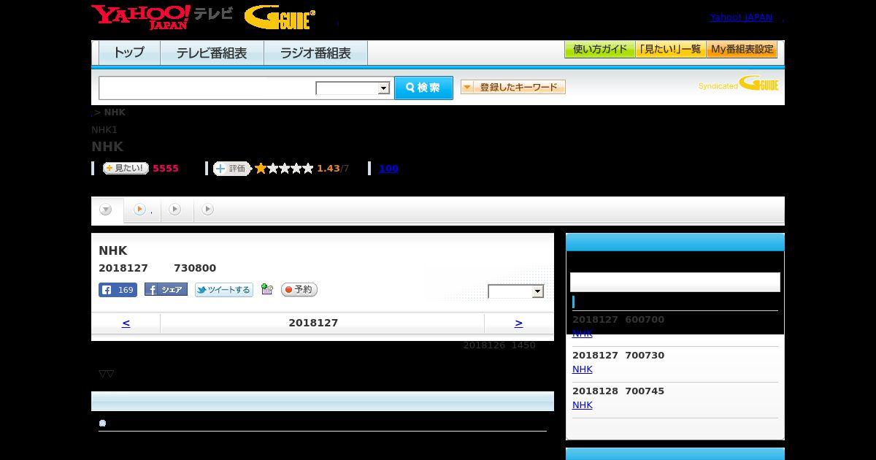876x460 pixels.
Task: Open the トップ tab
Action: (x=129, y=53)
